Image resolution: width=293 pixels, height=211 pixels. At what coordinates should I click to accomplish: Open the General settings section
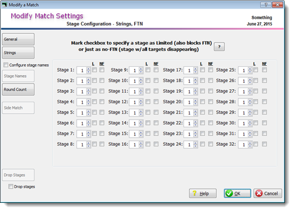tap(18, 39)
